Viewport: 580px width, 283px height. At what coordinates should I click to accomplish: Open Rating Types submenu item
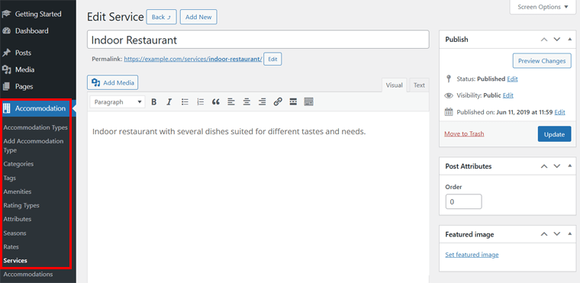[21, 205]
